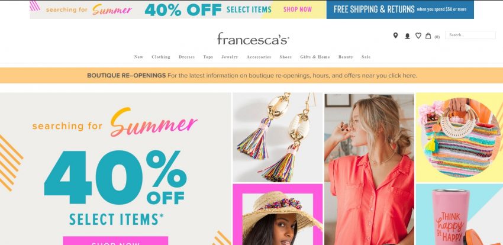Click into the Search field

click(x=470, y=35)
